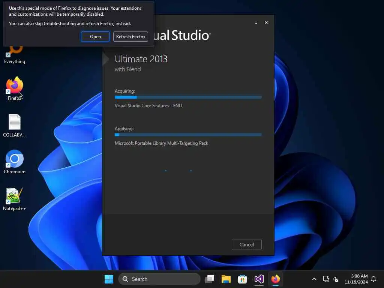Image resolution: width=384 pixels, height=288 pixels.
Task: Select the Notepad++ desktop shortcut
Action: [x=15, y=199]
